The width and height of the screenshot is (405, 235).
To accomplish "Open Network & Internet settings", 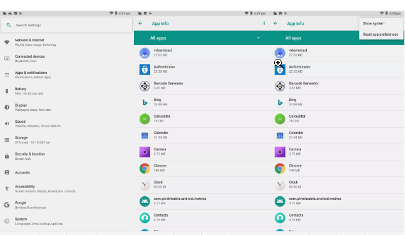I will [x=66, y=42].
